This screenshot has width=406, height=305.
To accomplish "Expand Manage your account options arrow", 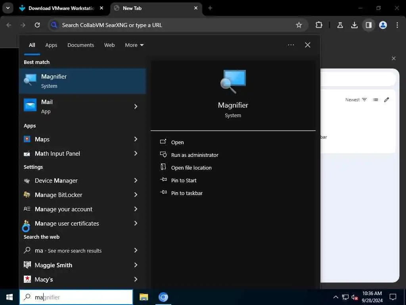I will (136, 209).
